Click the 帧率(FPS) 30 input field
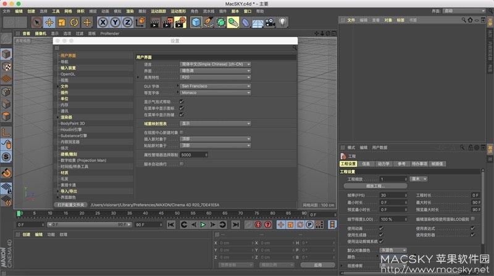The height and width of the screenshot is (276, 494). click(x=393, y=195)
